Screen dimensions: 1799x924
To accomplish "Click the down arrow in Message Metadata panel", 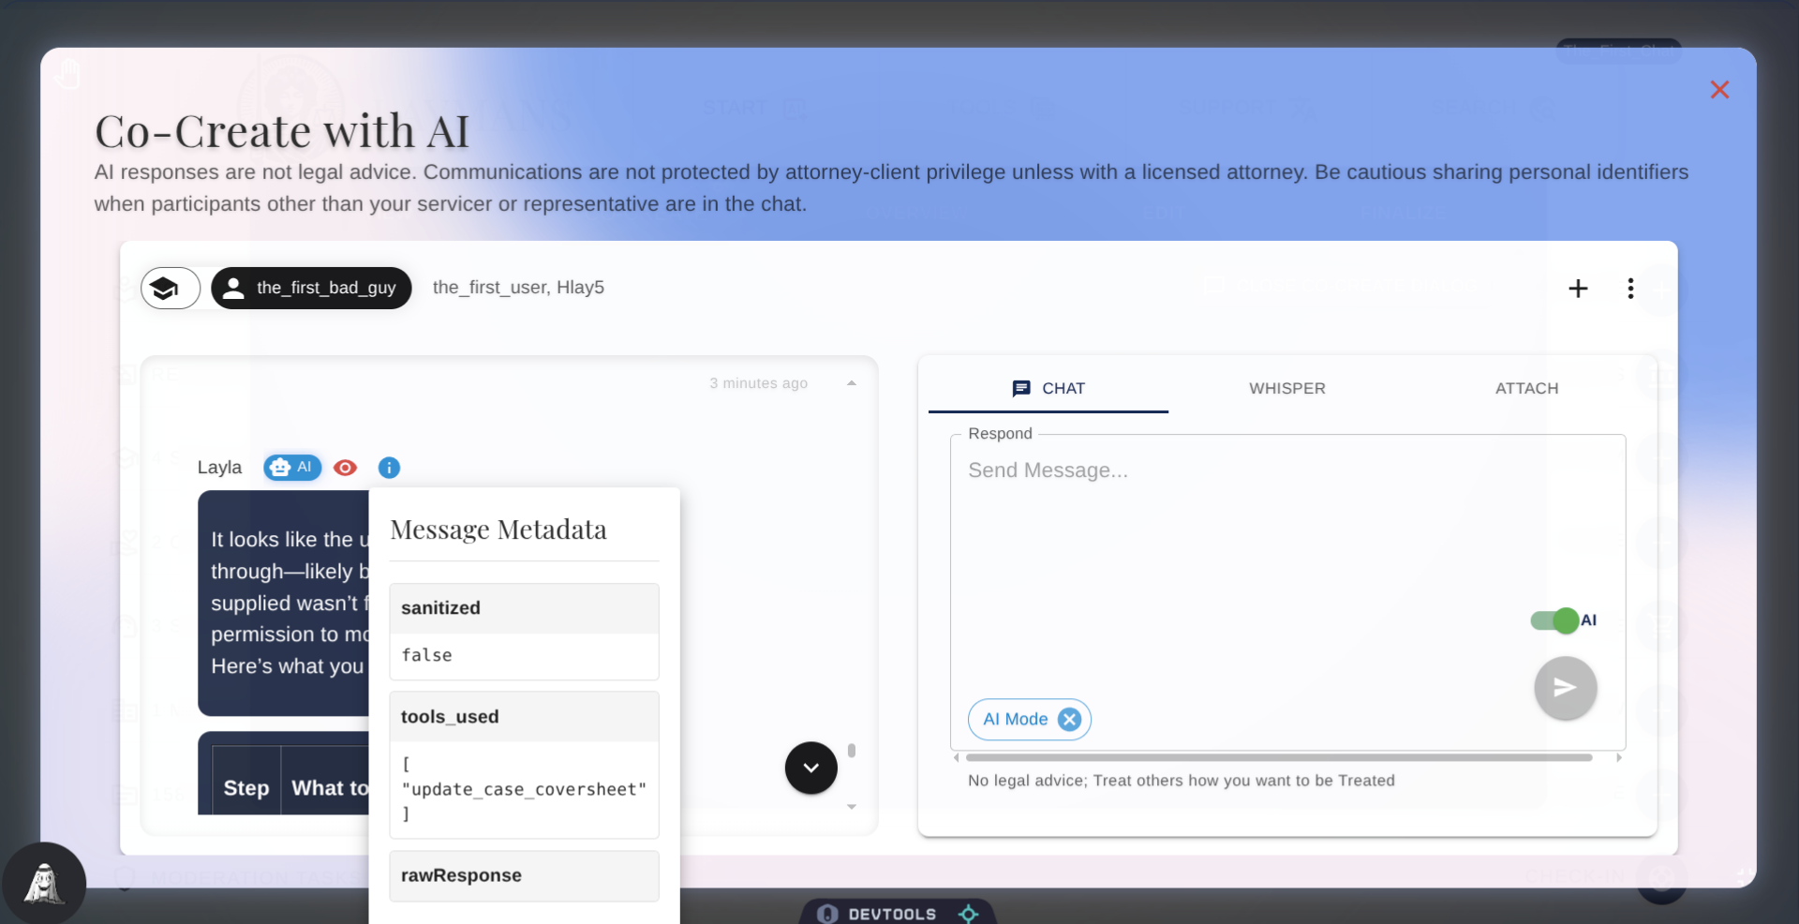I will [852, 807].
